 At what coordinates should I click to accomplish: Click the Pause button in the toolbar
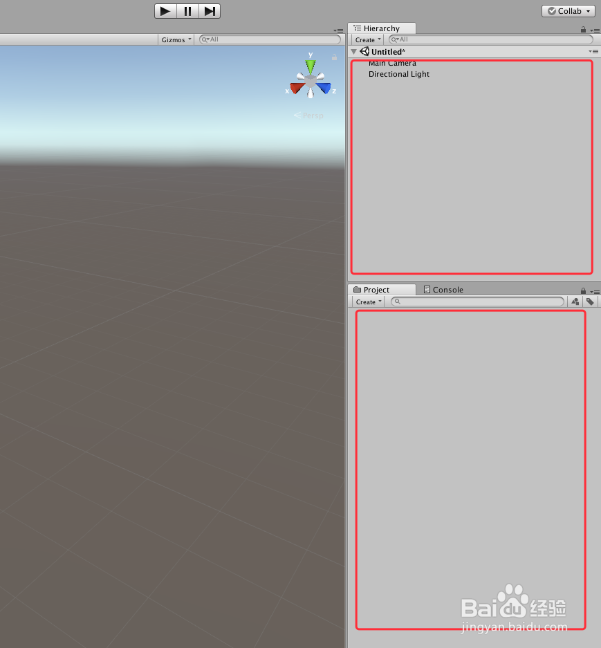click(x=187, y=10)
